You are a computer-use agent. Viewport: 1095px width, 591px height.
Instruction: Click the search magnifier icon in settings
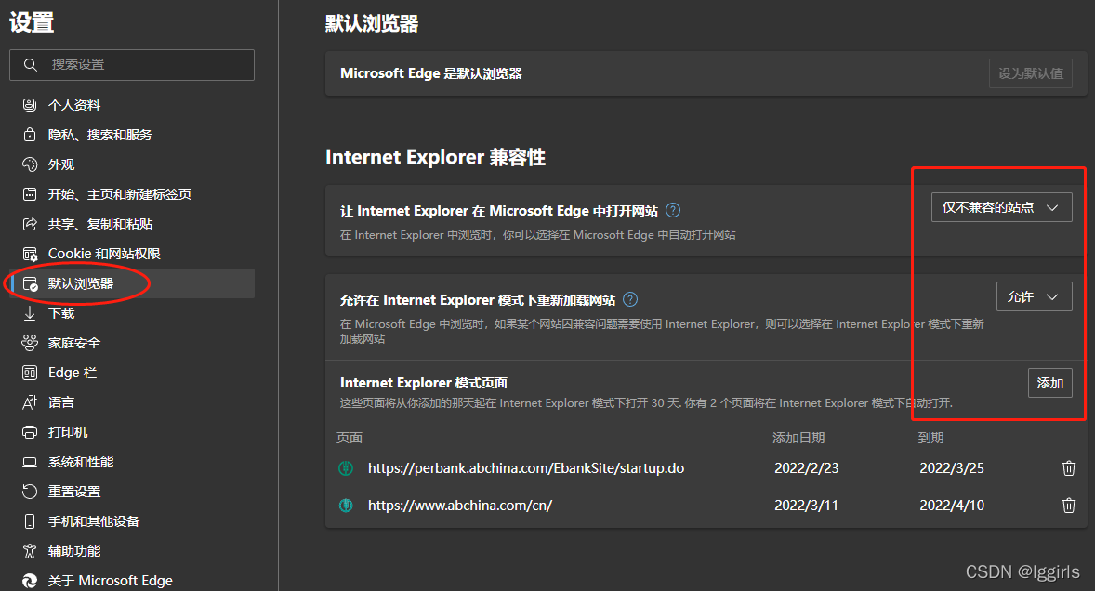pos(30,65)
